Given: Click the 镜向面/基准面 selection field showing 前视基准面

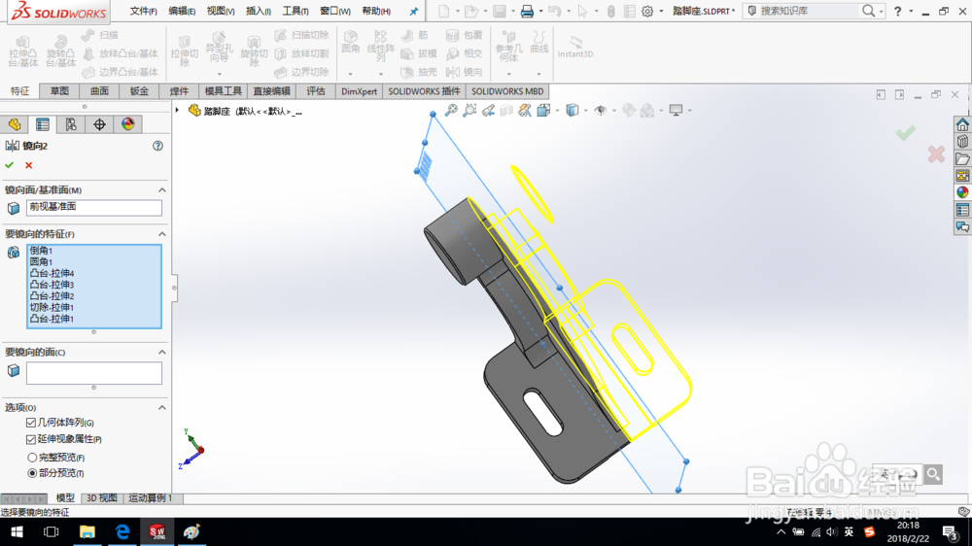Looking at the screenshot, I should (94, 208).
